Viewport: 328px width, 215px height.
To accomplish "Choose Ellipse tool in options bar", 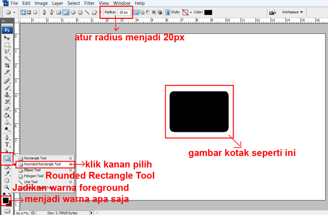I will (x=73, y=12).
